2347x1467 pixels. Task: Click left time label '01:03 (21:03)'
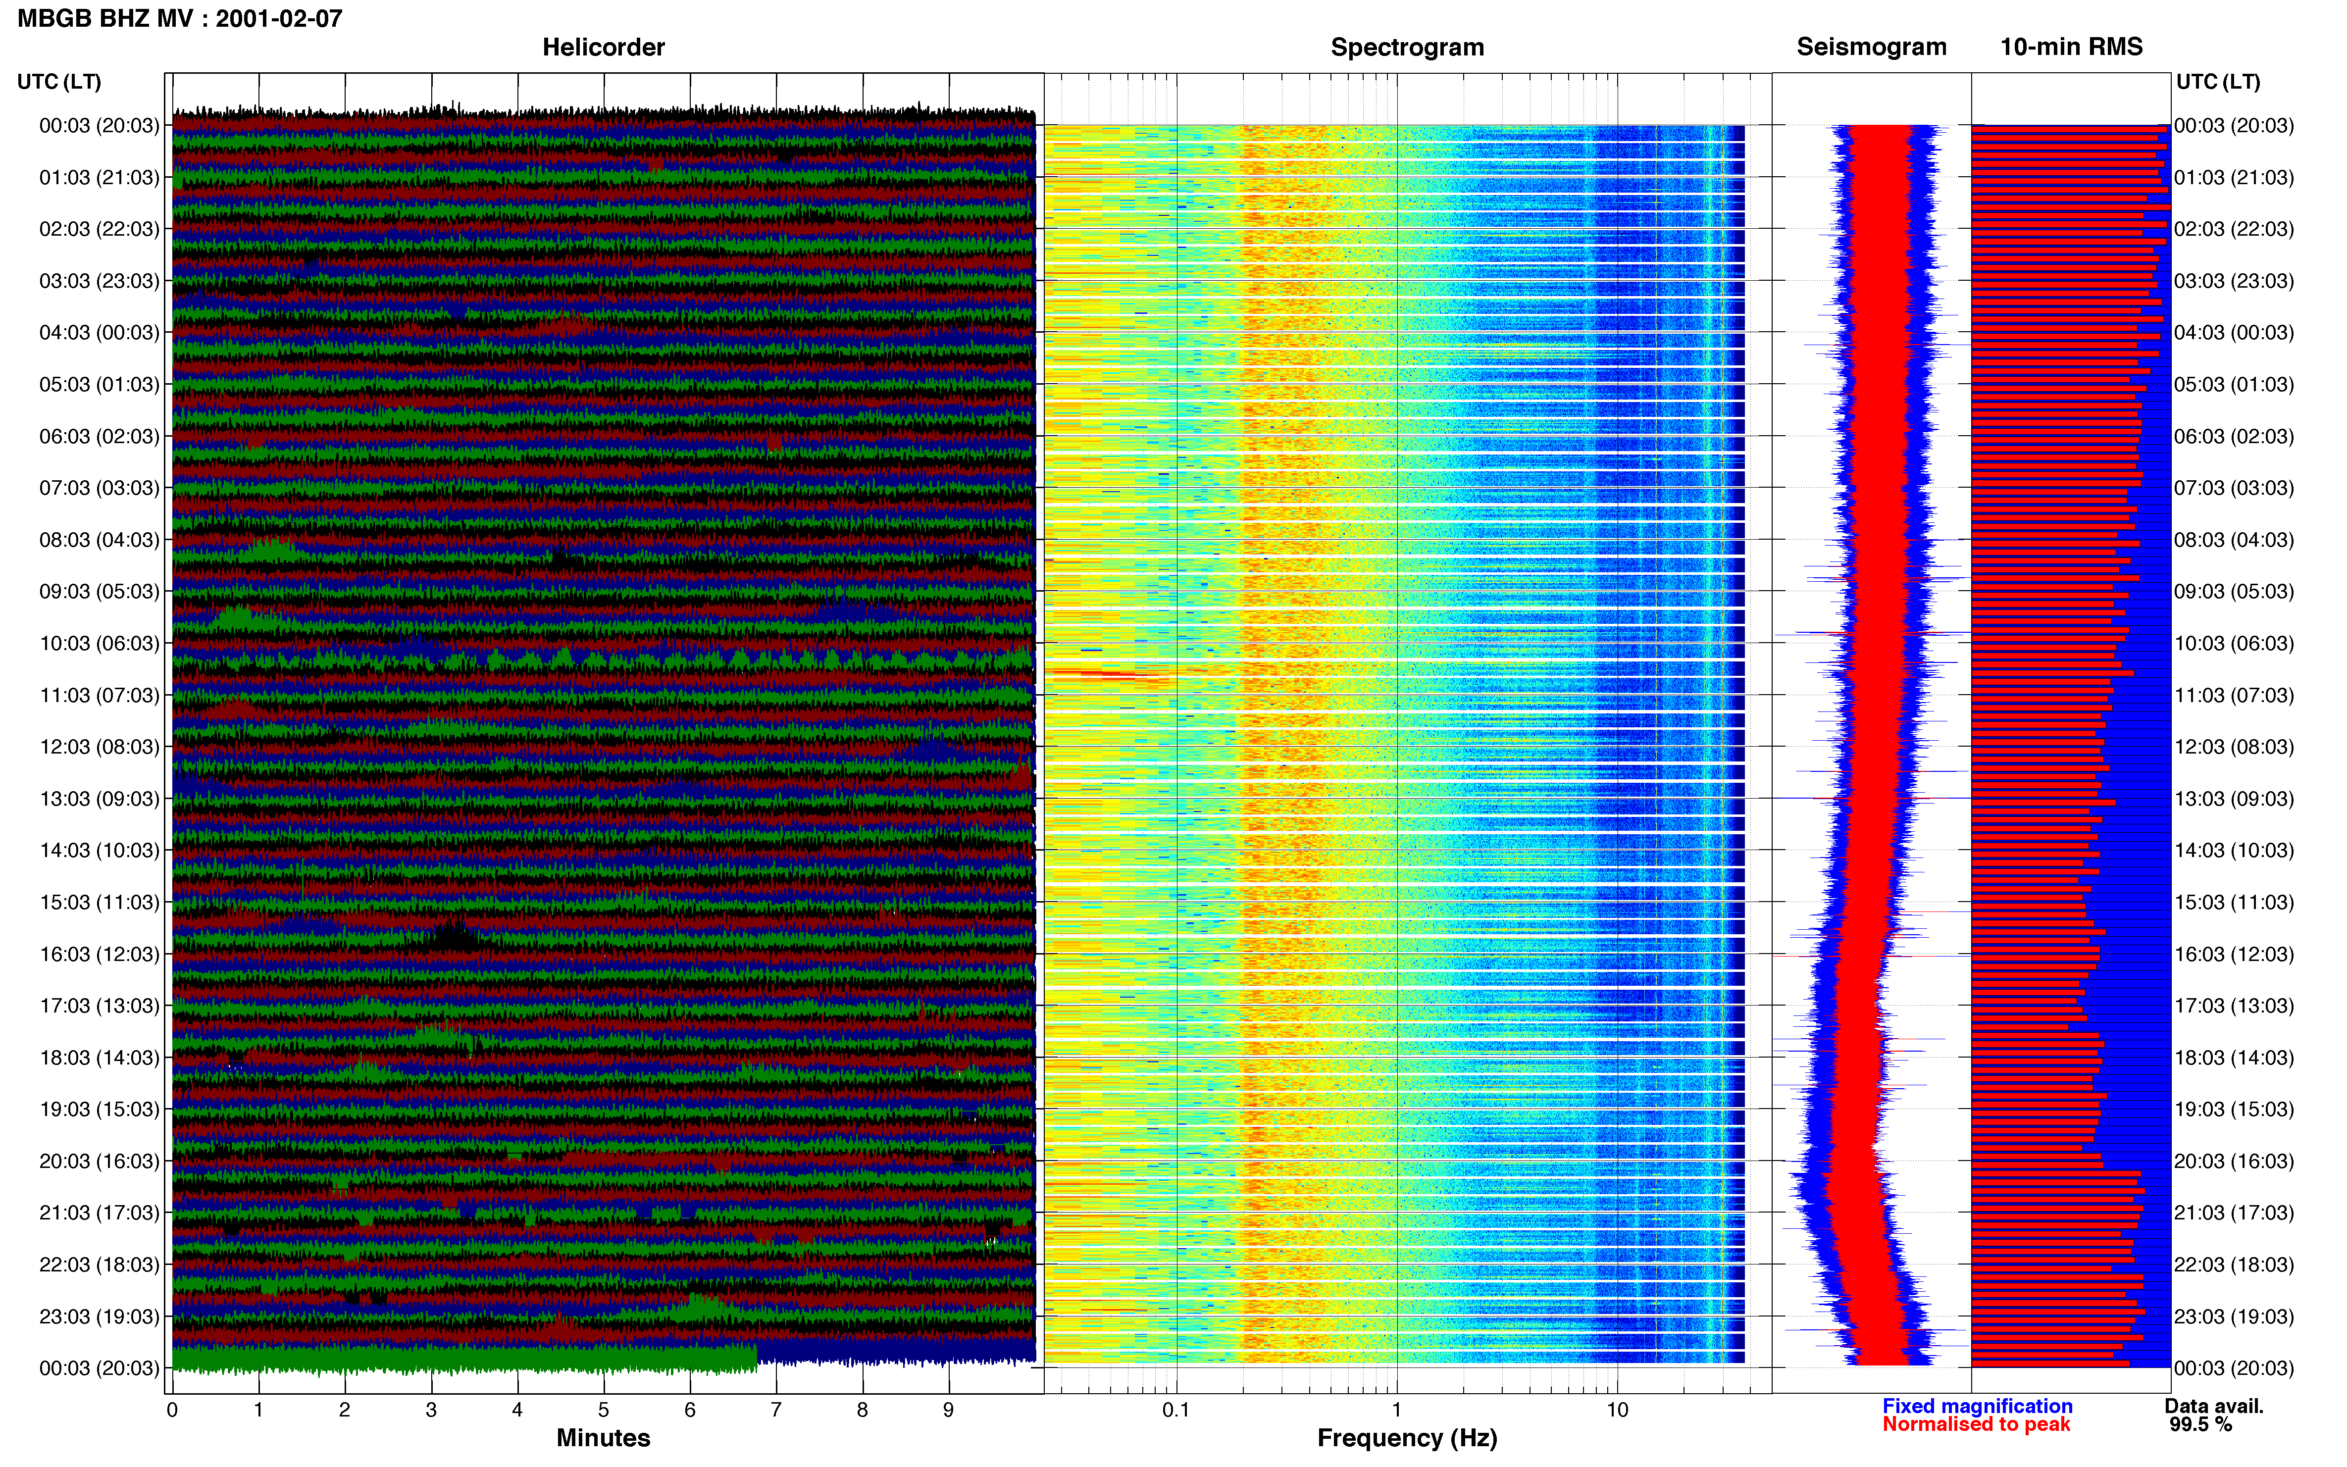coord(99,178)
